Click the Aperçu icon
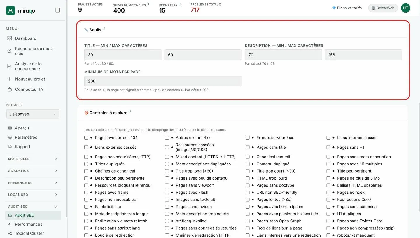 pos(10,128)
